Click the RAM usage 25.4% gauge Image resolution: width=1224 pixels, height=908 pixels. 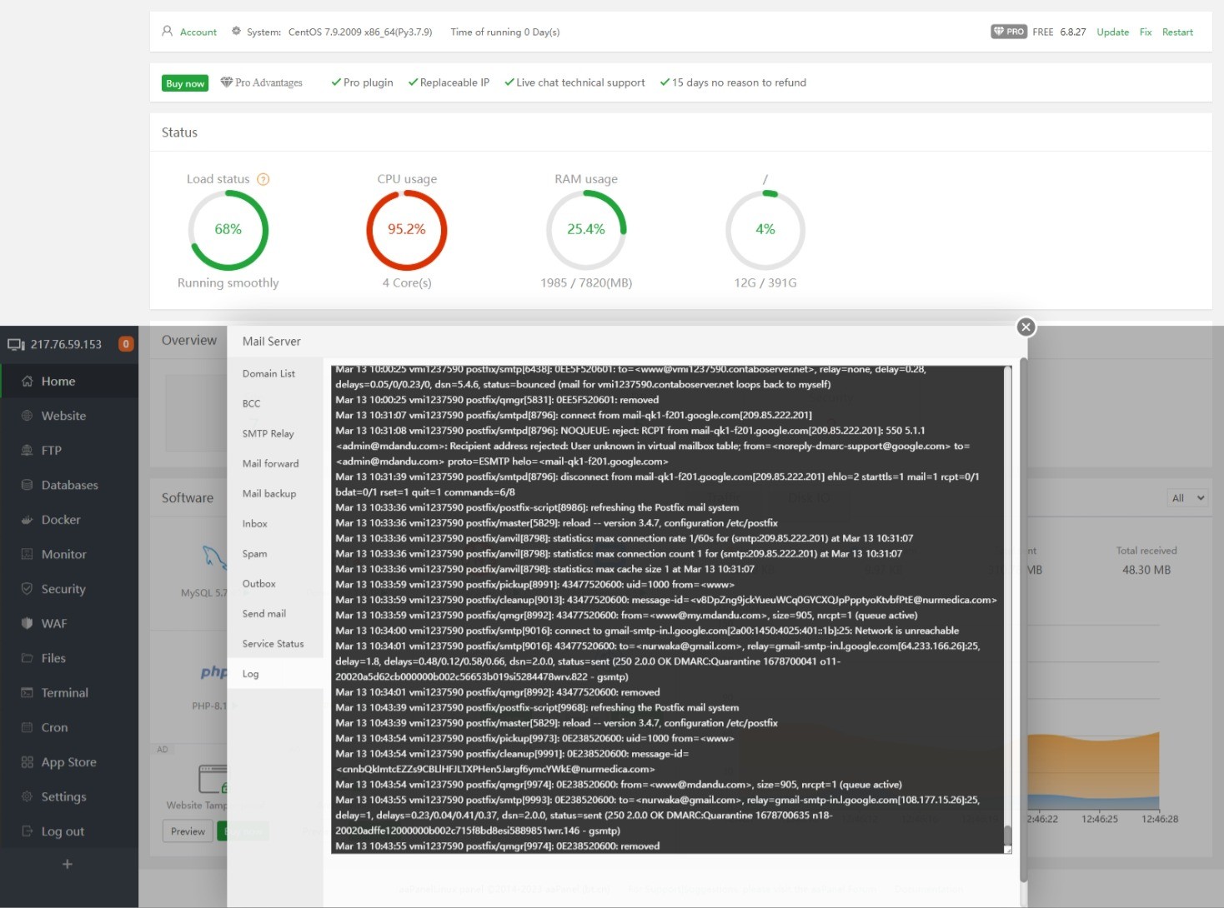pyautogui.click(x=586, y=230)
